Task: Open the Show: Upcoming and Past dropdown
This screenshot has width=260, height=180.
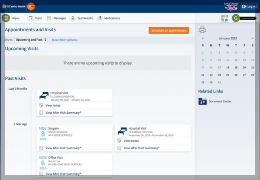Action: pyautogui.click(x=31, y=39)
